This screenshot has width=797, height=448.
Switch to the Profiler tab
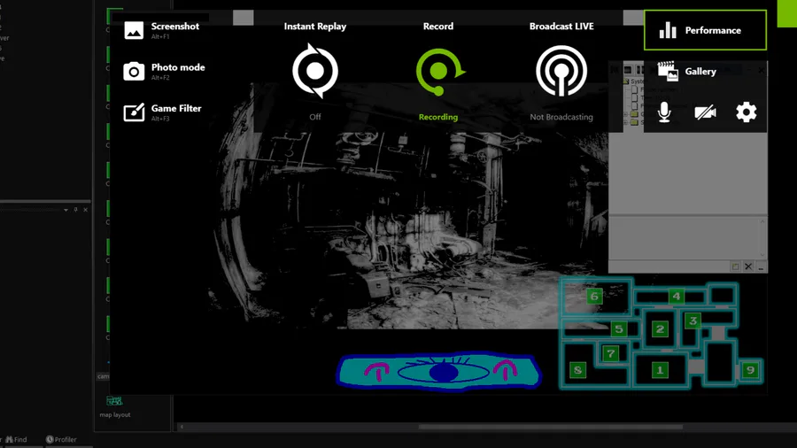61,439
